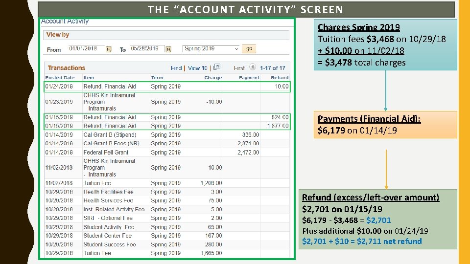
Task: Open transactions in a new window icon
Action: point(217,67)
